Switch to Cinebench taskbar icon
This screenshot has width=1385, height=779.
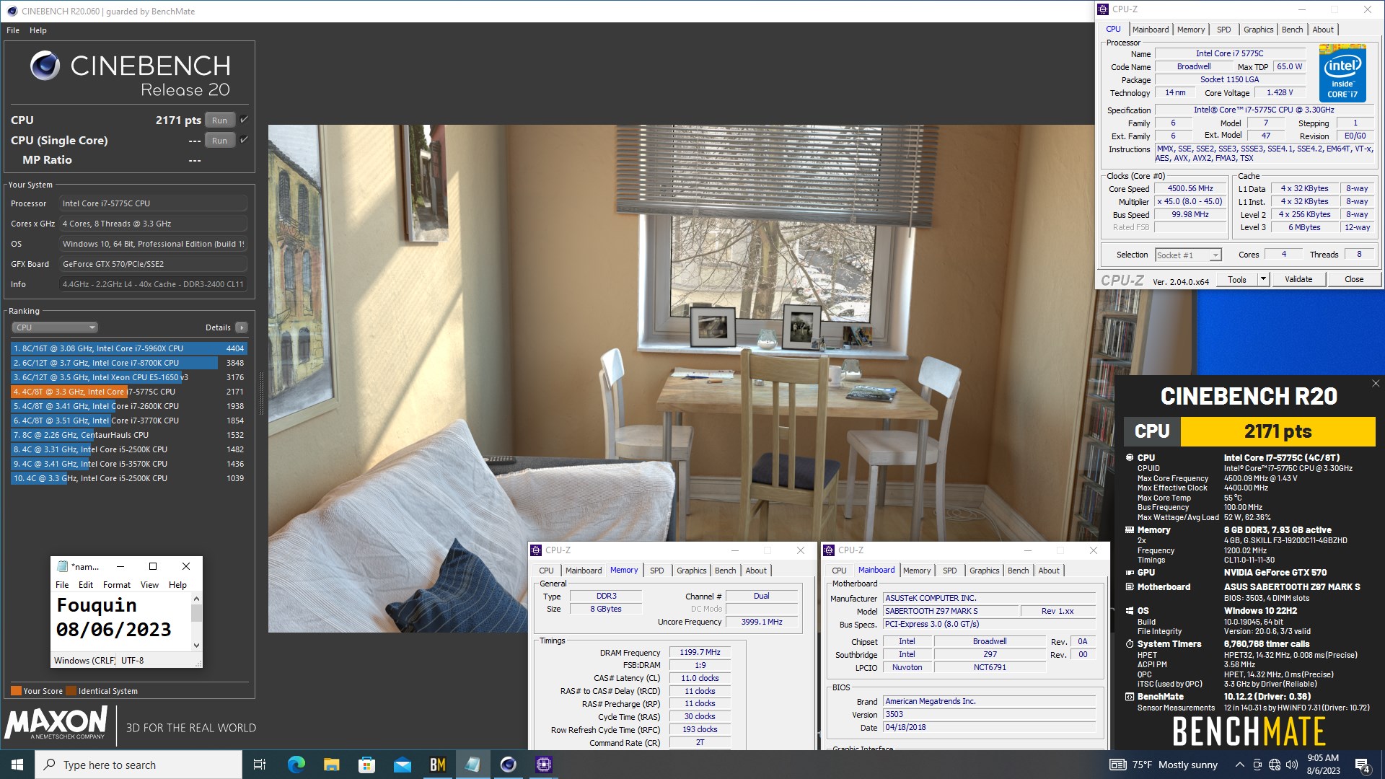point(508,765)
